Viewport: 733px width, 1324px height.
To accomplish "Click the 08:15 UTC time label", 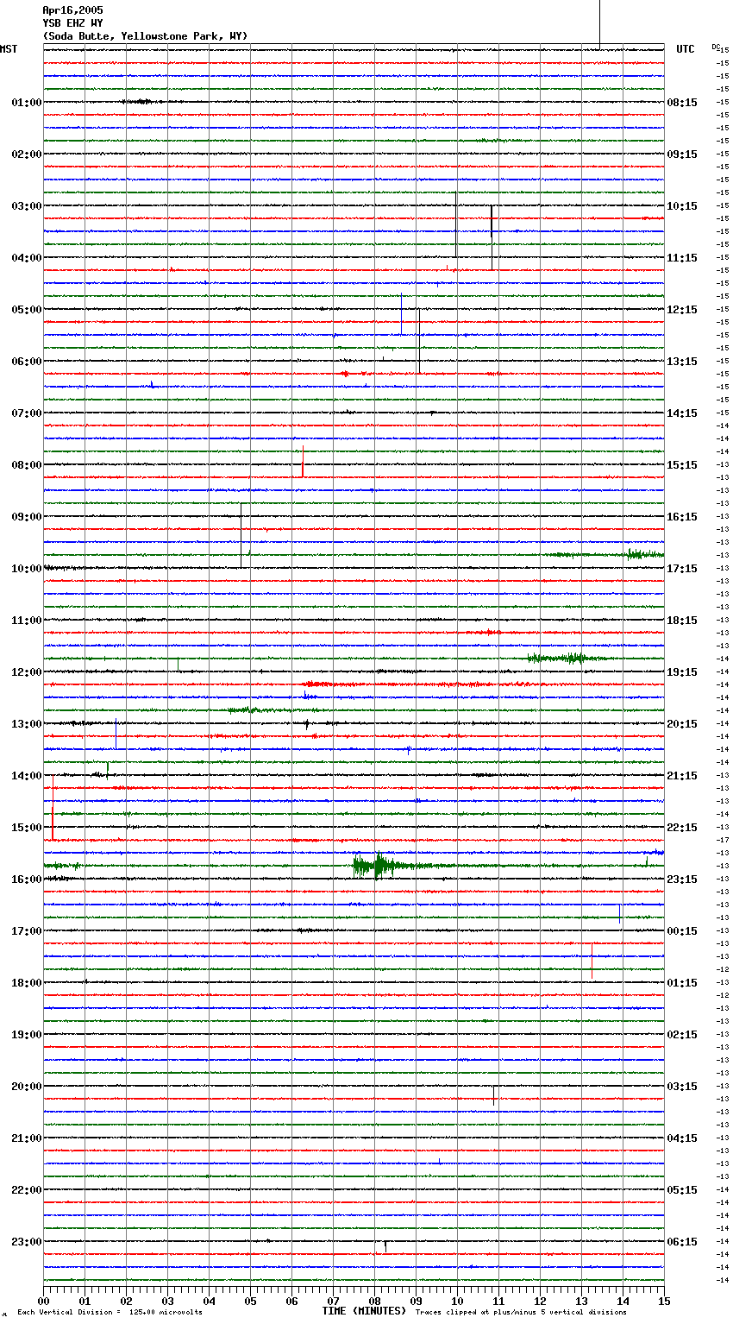I will [682, 103].
